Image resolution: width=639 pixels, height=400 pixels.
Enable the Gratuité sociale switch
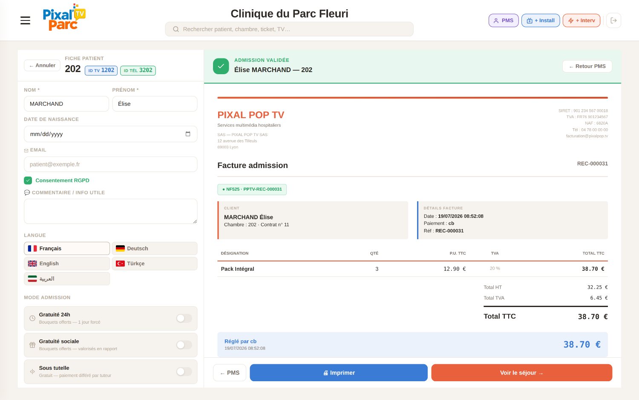point(184,345)
